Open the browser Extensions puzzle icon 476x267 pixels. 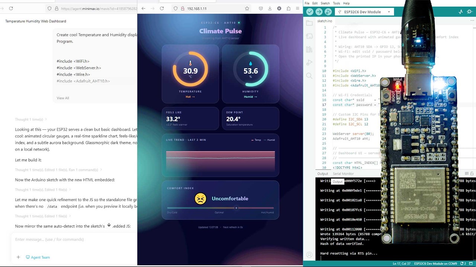pyautogui.click(x=289, y=9)
